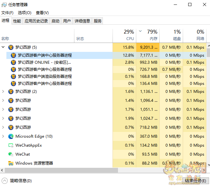The width and height of the screenshot is (210, 187).
Task: Click the vertical scrollbar down arrow
Action: 208,165
